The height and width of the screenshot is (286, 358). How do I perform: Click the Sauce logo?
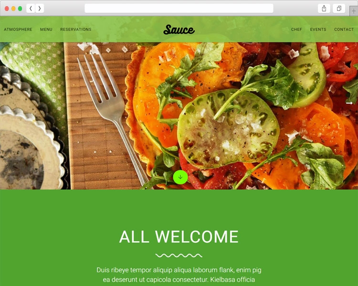pyautogui.click(x=179, y=30)
